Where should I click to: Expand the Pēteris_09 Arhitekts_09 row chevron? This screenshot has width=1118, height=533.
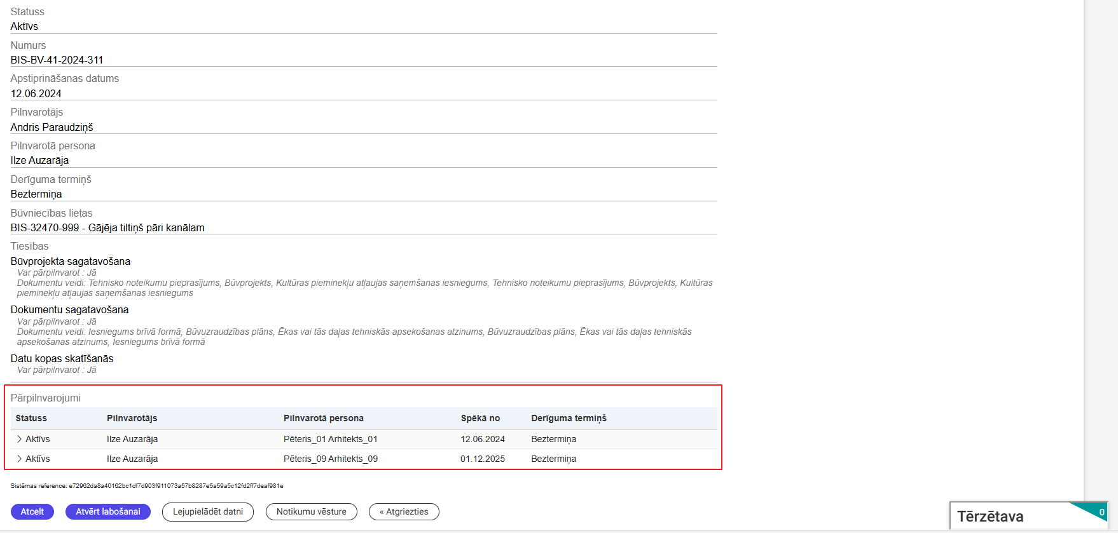click(19, 459)
